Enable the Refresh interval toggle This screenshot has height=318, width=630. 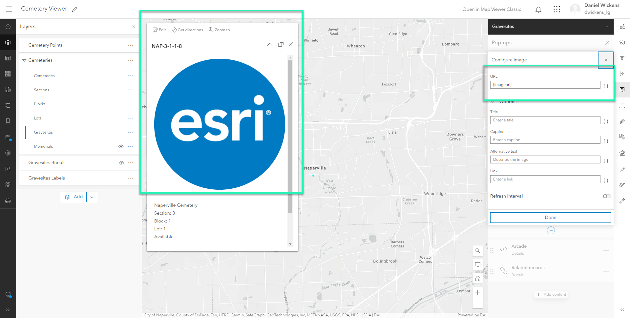pos(606,196)
